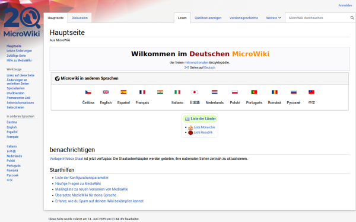356x222 pixels.
Task: Click the mikronationalen link
Action: (196, 63)
